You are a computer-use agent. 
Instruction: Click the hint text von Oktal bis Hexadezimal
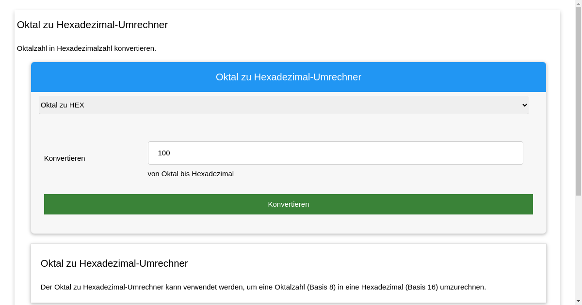point(191,174)
